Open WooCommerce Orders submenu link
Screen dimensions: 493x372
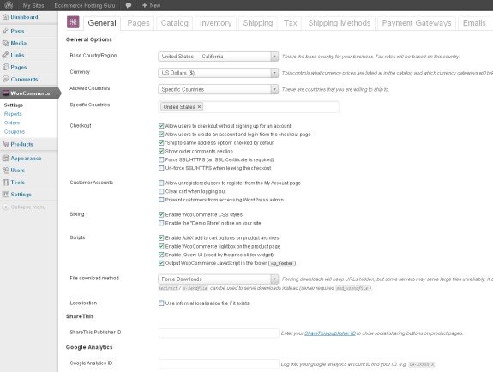pyautogui.click(x=12, y=123)
